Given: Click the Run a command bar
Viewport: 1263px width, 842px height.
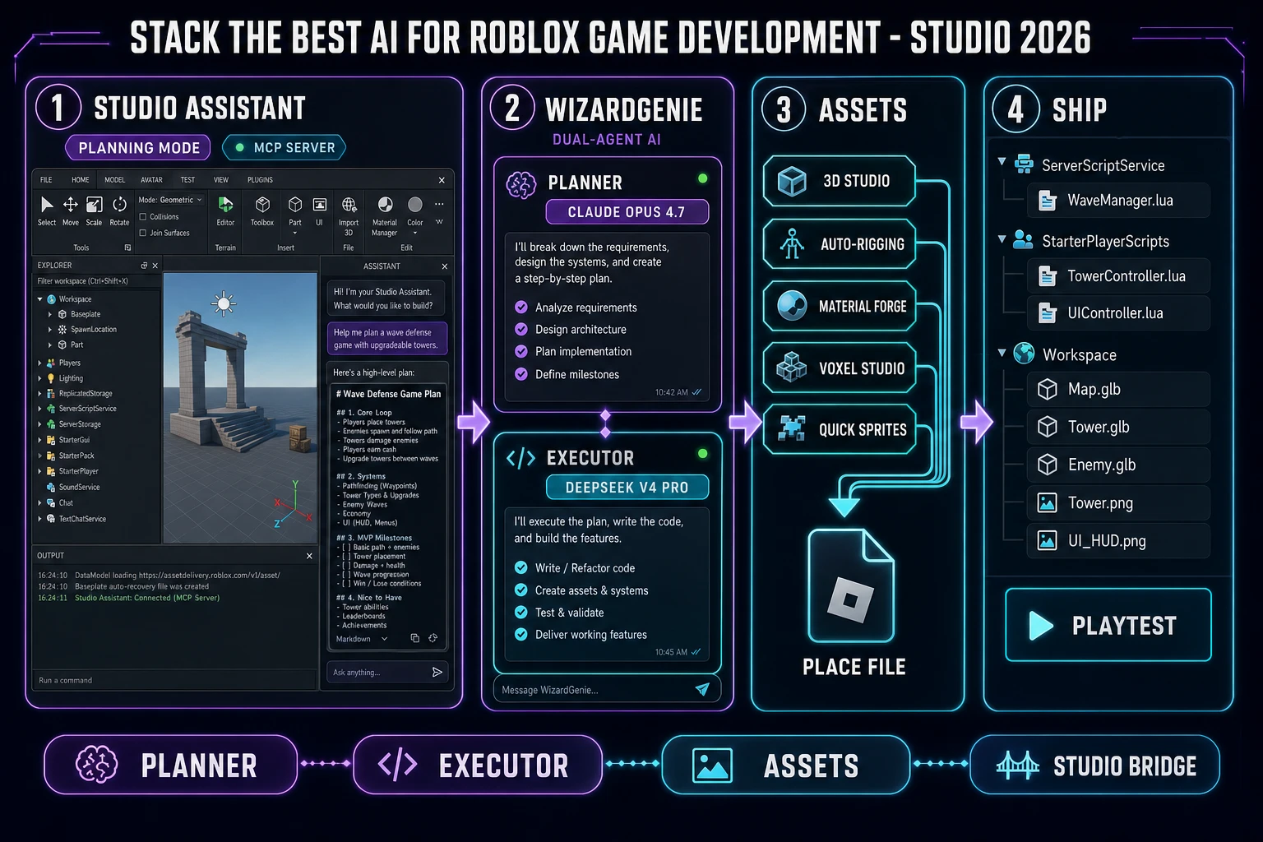Looking at the screenshot, I should point(174,680).
